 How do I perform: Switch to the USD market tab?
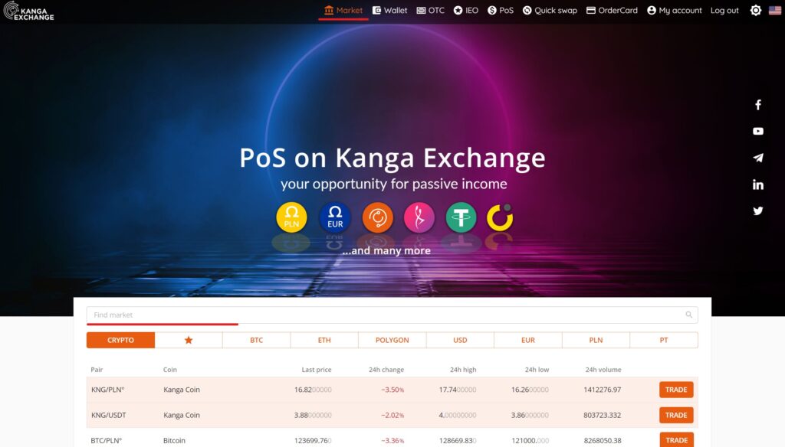[x=460, y=340]
